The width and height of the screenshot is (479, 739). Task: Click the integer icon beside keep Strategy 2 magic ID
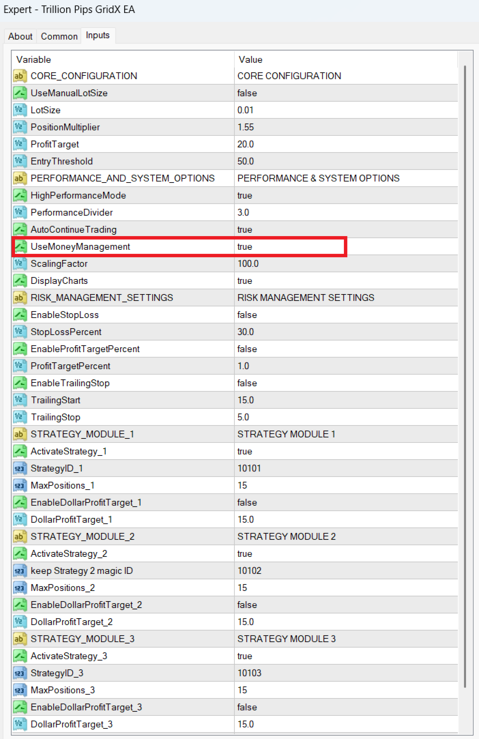click(x=19, y=570)
